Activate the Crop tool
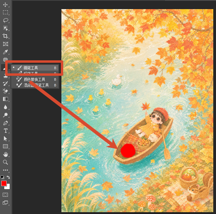216x214 pixels. tap(5, 36)
